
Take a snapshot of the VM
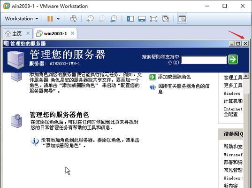(x=90, y=19)
